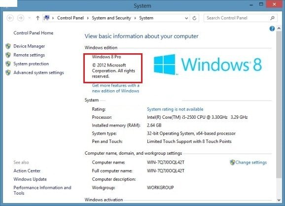This screenshot has height=206, width=285.
Task: Select the System breadcrumb item
Action: 146,18
